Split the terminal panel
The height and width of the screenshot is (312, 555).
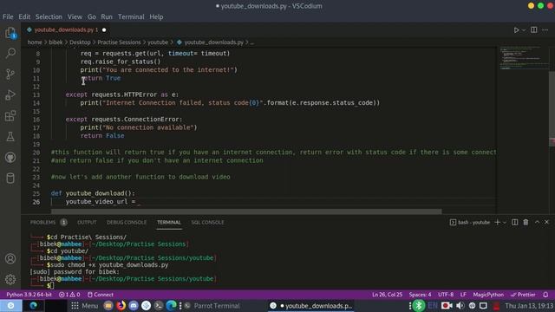(x=514, y=222)
